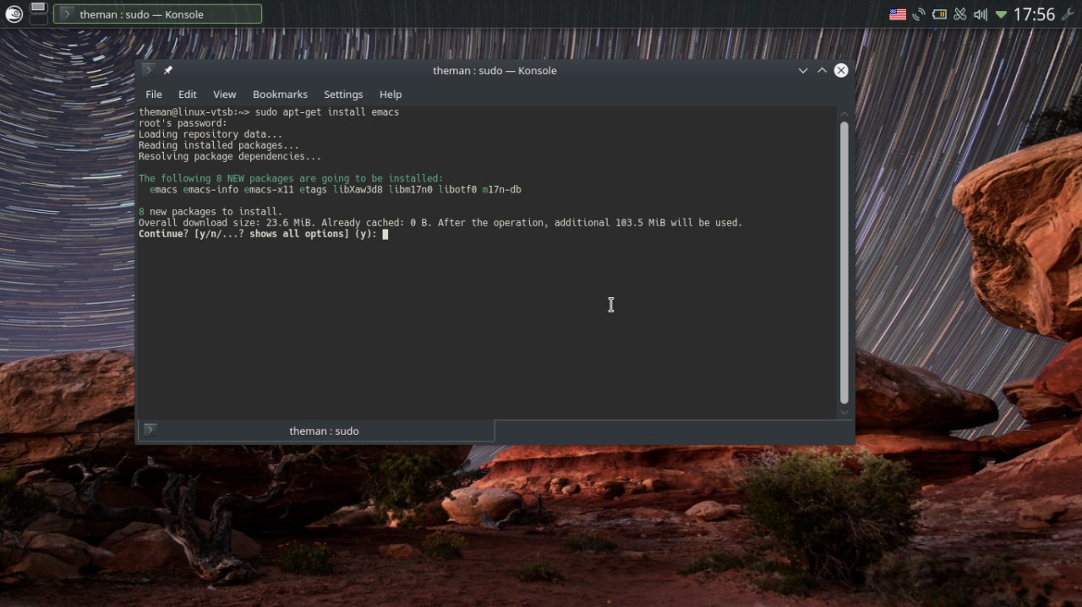Toggle the pin on all desktops icon
1082x607 pixels.
tap(168, 70)
